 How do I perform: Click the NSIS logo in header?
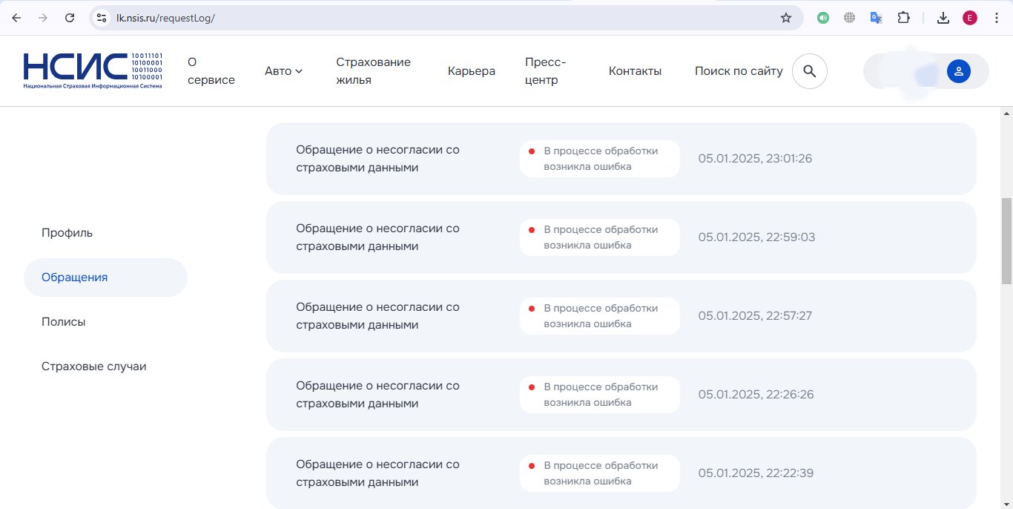pyautogui.click(x=93, y=70)
